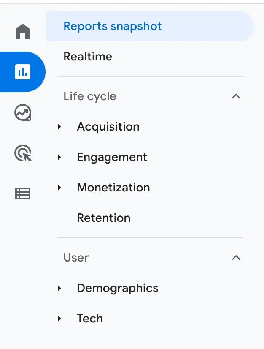Select the Reports bar chart icon
This screenshot has height=349, width=264.
pyautogui.click(x=23, y=72)
